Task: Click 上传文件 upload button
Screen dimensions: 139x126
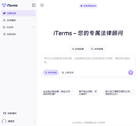Action: pyautogui.click(x=68, y=73)
